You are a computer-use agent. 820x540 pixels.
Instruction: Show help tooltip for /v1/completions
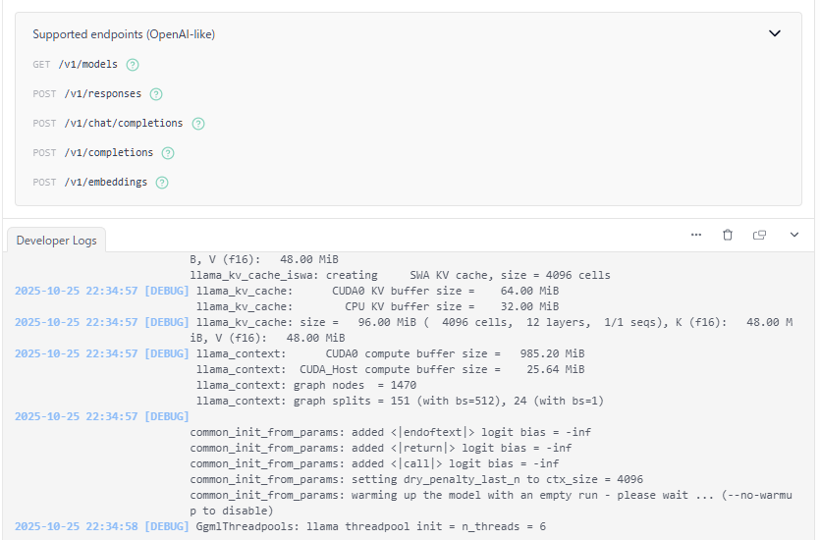168,153
